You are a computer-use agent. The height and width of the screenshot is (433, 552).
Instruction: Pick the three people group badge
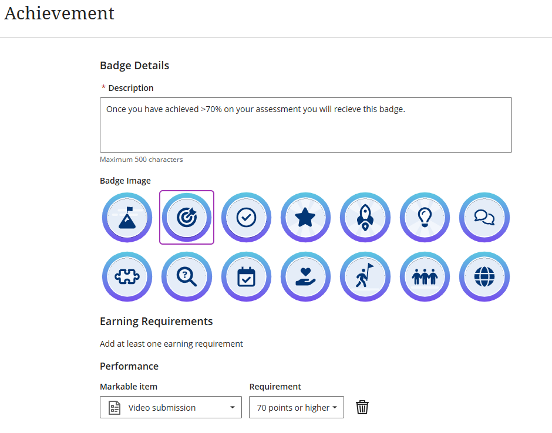[x=425, y=277]
